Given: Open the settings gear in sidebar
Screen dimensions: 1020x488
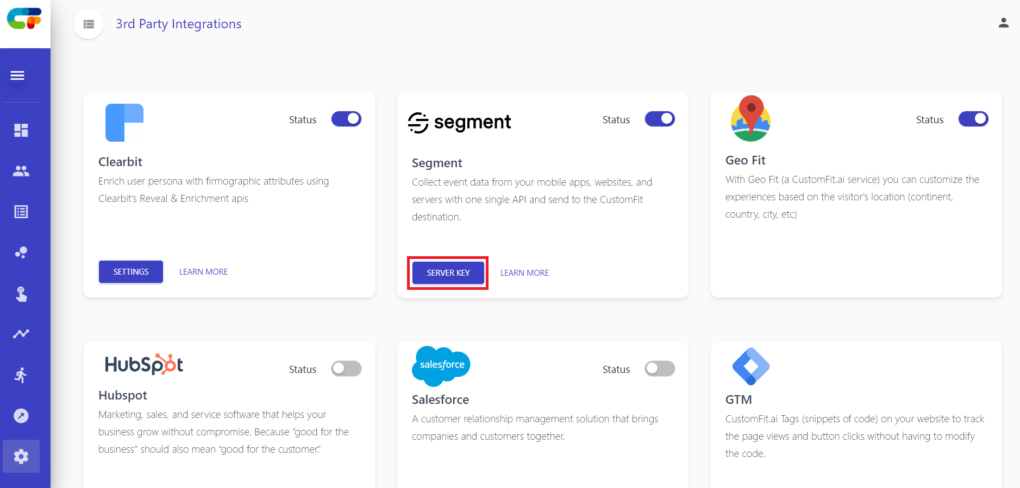Looking at the screenshot, I should click(x=21, y=457).
